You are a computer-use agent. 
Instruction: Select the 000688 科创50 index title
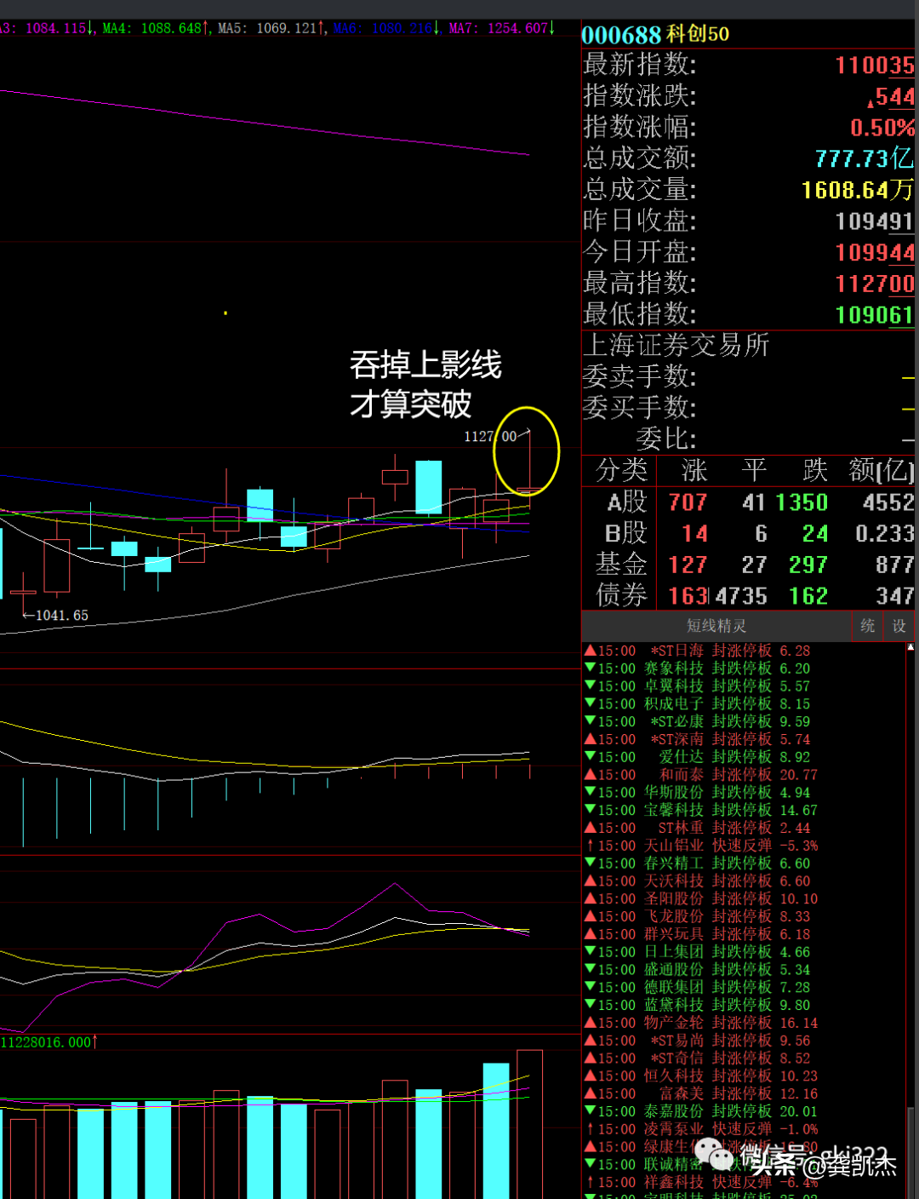click(655, 35)
